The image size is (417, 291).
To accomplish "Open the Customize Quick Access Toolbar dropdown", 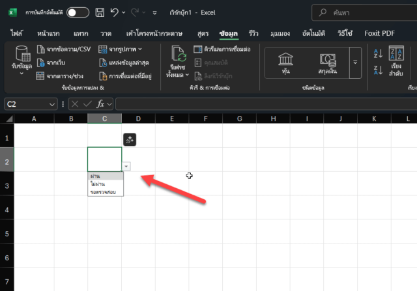I will (154, 13).
